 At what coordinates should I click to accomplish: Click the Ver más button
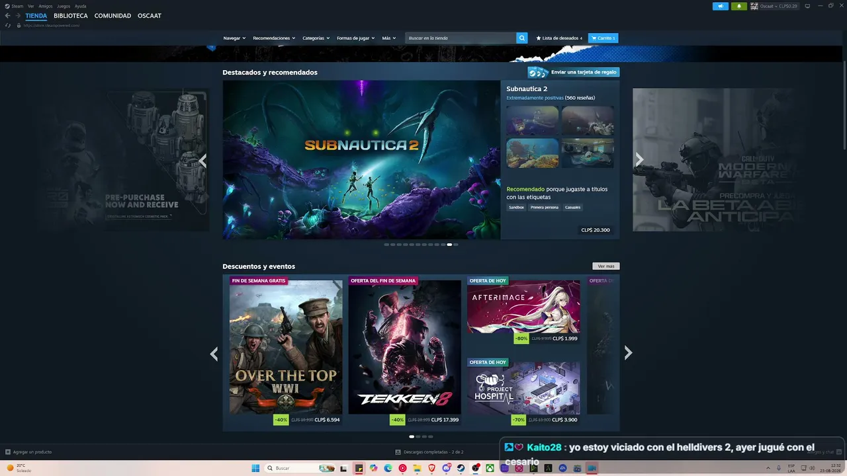606,266
